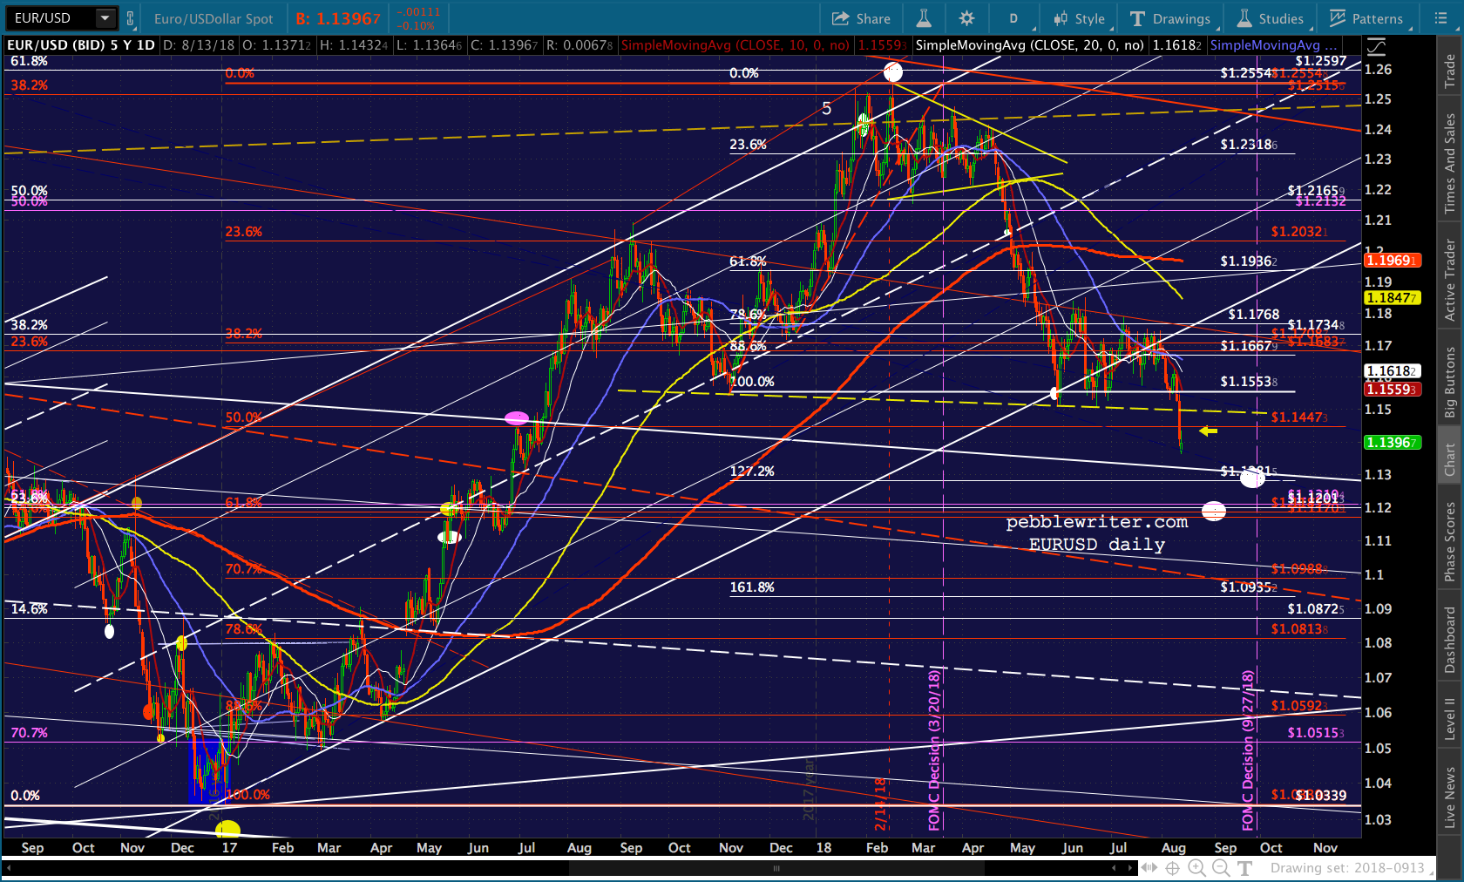Open the Patterns menu
The width and height of the screenshot is (1464, 882).
coord(1366,18)
